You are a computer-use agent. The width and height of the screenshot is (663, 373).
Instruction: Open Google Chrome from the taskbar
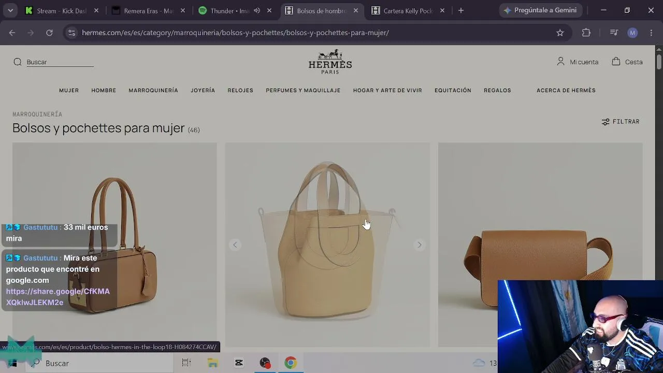(291, 363)
